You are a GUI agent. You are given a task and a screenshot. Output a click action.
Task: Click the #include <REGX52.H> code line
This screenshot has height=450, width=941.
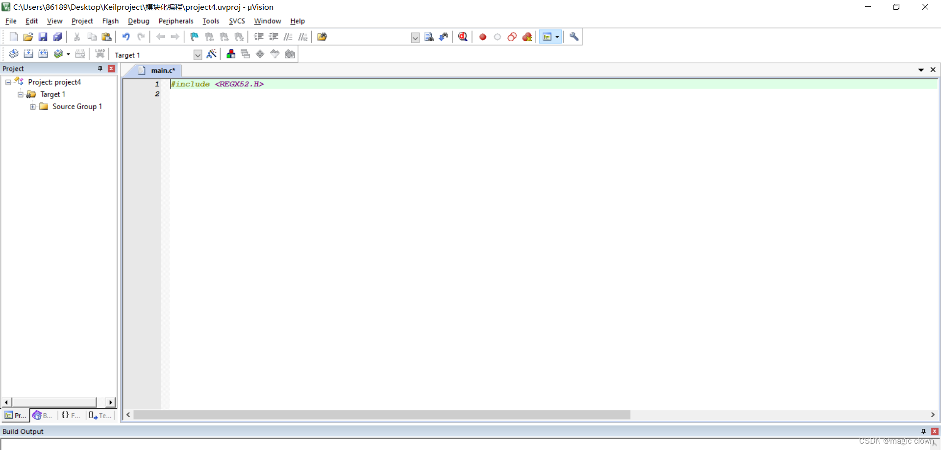click(x=217, y=84)
